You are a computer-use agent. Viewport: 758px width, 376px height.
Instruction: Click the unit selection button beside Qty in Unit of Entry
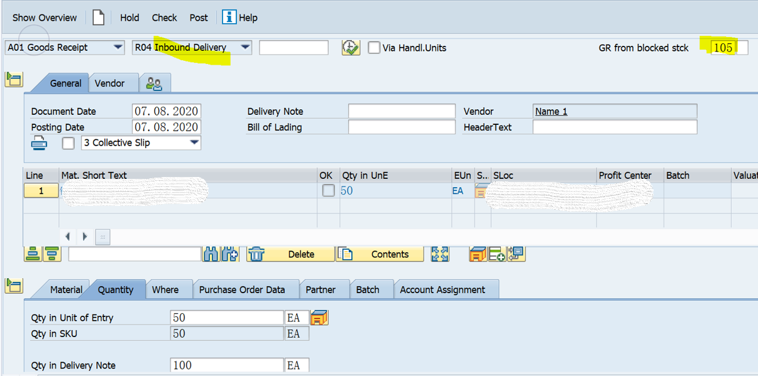[x=319, y=317]
